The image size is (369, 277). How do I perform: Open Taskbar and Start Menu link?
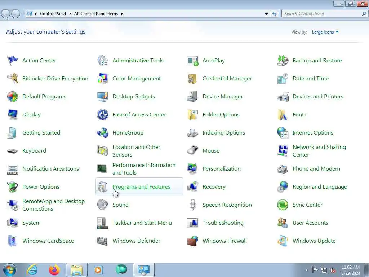[142, 223]
